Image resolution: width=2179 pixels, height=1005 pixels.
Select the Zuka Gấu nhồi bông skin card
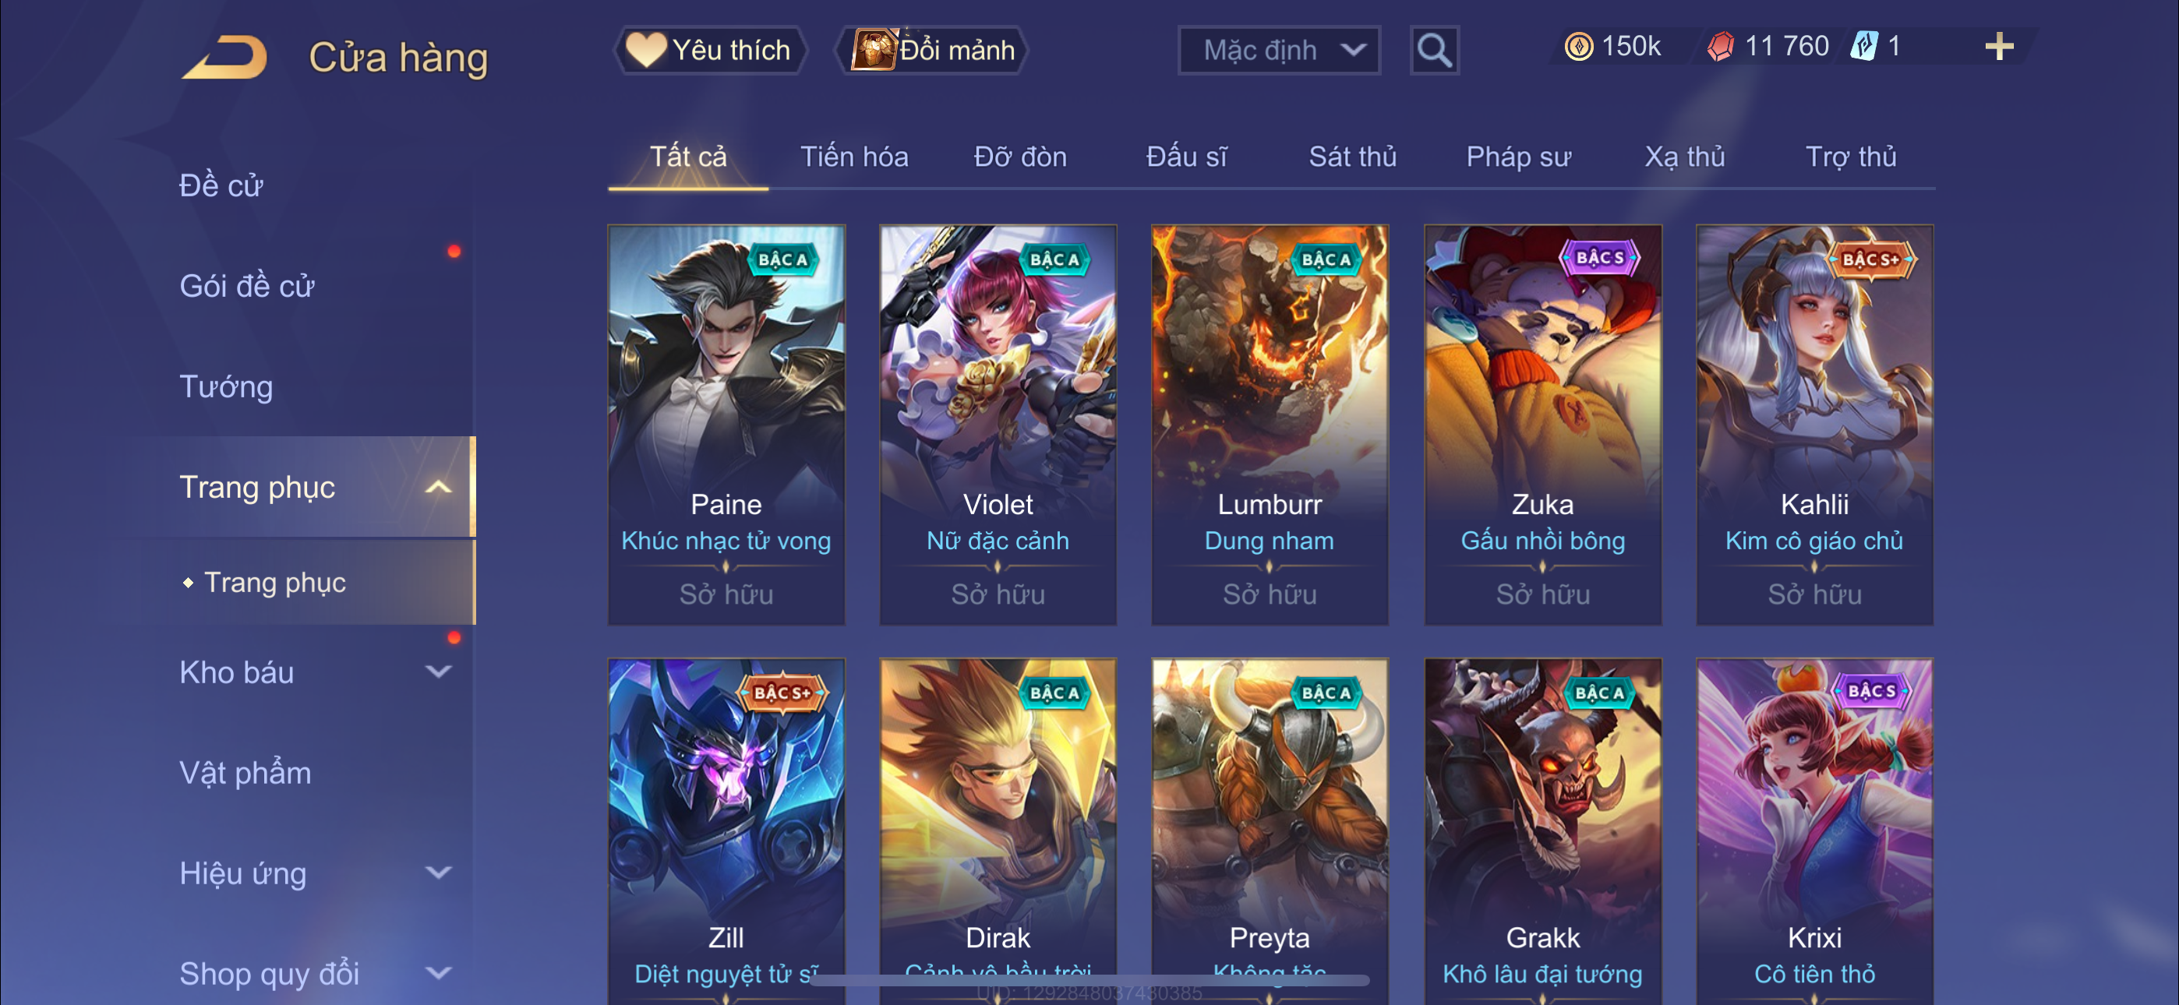pos(1542,425)
